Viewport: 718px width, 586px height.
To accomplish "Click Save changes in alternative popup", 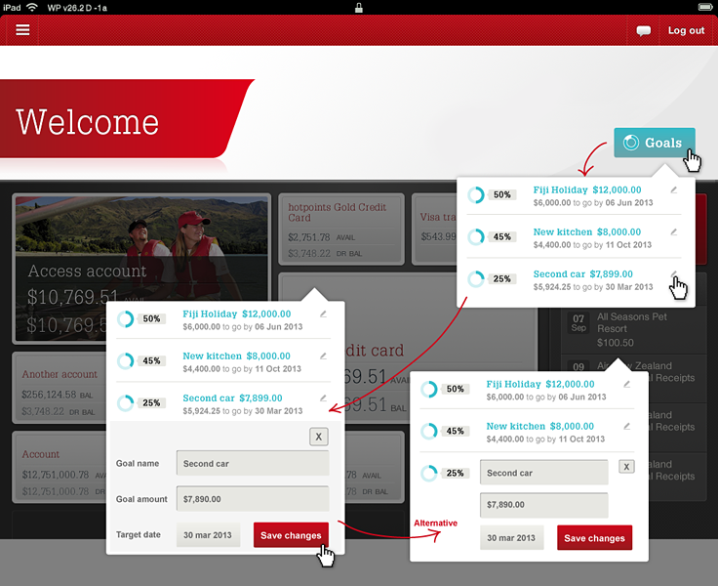I will [594, 538].
